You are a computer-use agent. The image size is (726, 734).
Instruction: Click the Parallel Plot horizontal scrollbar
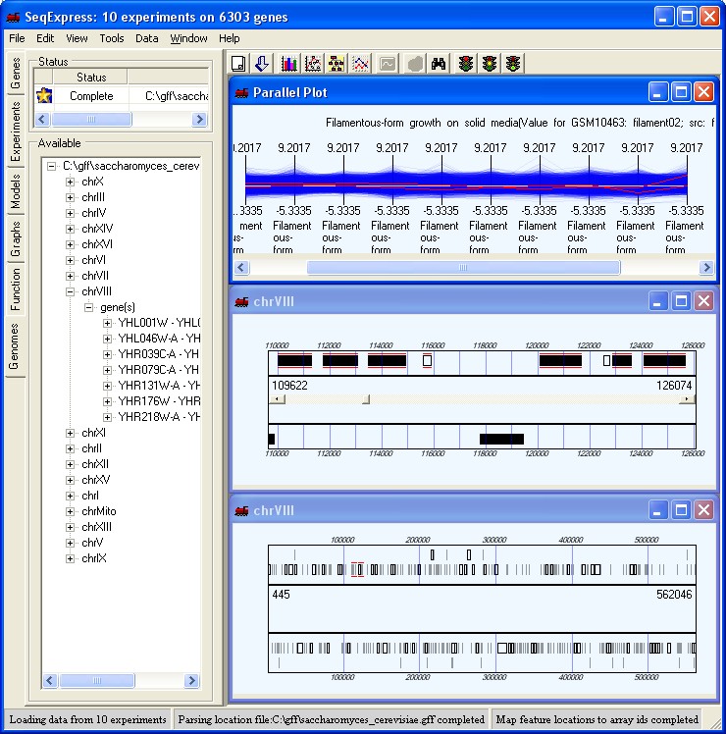(463, 267)
